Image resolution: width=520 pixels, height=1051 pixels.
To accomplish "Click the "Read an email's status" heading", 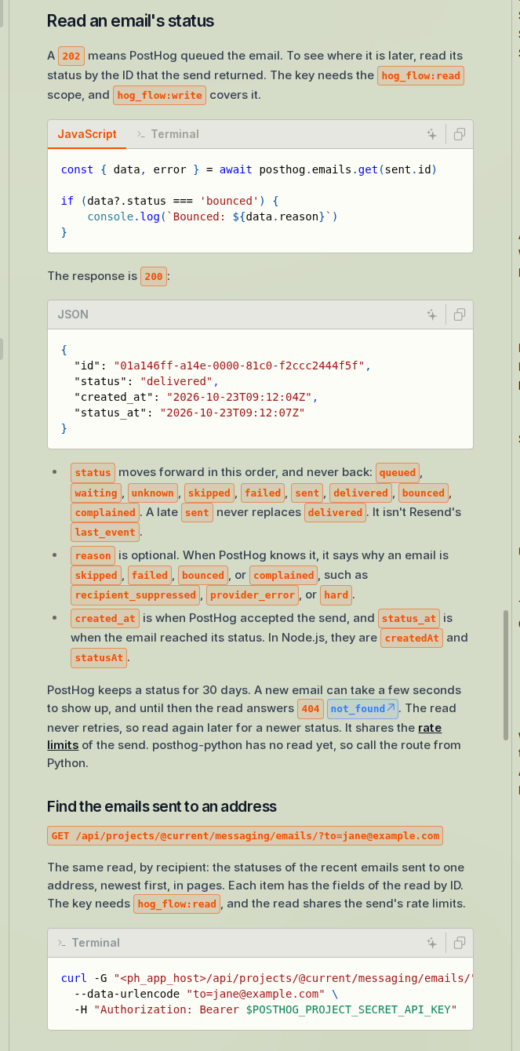I will pyautogui.click(x=130, y=20).
